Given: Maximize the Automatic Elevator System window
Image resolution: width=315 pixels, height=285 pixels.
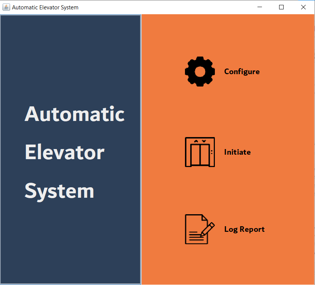Looking at the screenshot, I should [x=281, y=7].
